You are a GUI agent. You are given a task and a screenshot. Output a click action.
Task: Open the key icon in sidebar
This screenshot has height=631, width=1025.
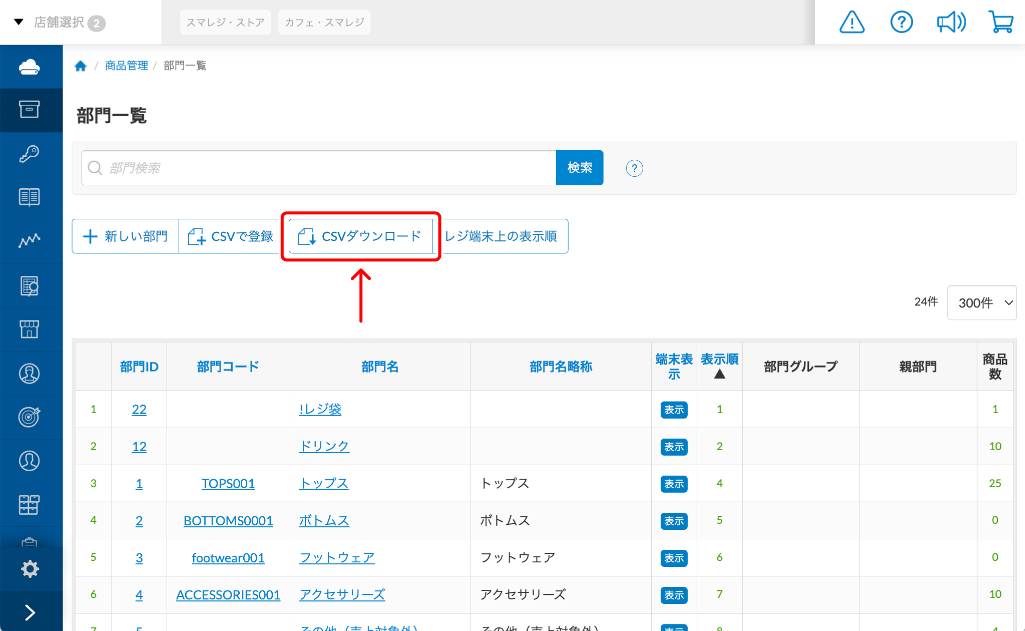(x=30, y=154)
